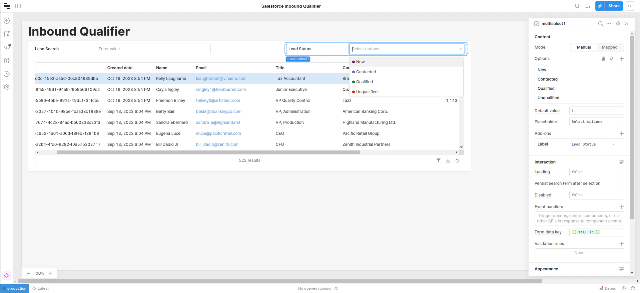Open the release history clock icon
Viewport: 640px width, 293px height.
coord(7,74)
